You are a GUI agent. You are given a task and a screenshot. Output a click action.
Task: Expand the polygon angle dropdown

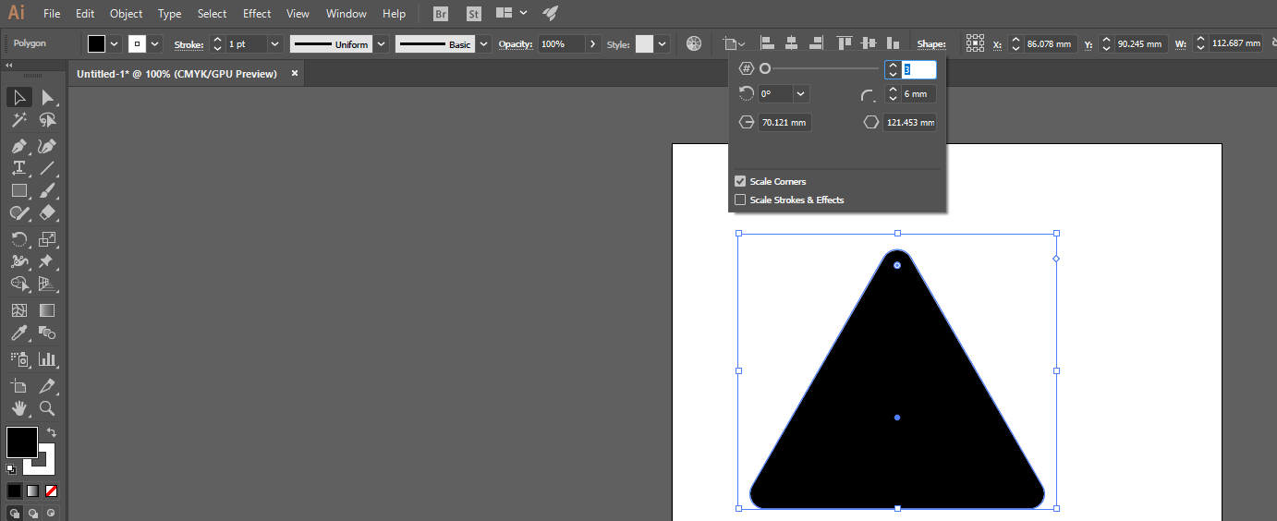[800, 94]
